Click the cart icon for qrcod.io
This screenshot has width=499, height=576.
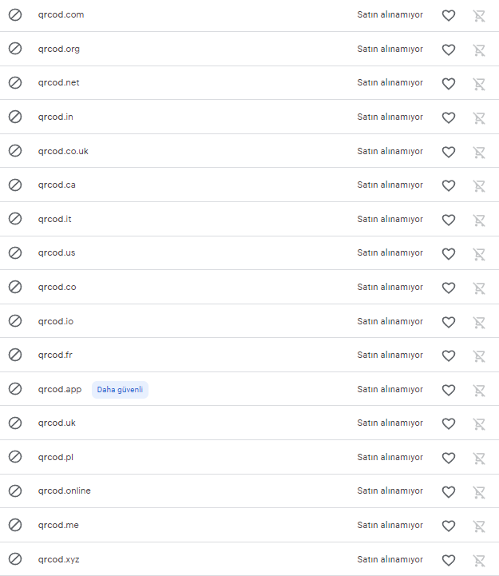coord(479,322)
